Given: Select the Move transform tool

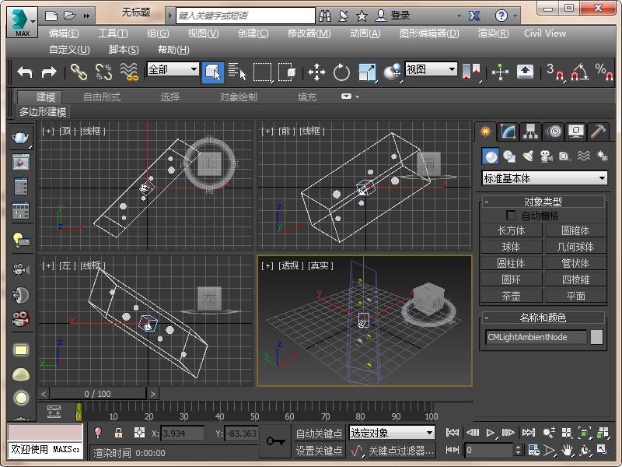Looking at the screenshot, I should [x=316, y=72].
